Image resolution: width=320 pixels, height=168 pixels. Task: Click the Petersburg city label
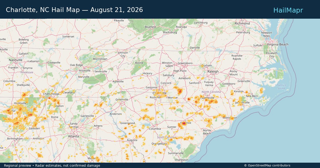pyautogui.click(x=243, y=32)
